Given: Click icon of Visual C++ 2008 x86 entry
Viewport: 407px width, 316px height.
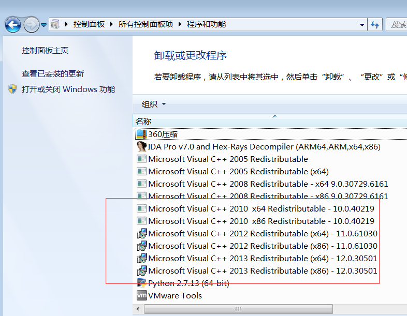Looking at the screenshot, I should [141, 196].
